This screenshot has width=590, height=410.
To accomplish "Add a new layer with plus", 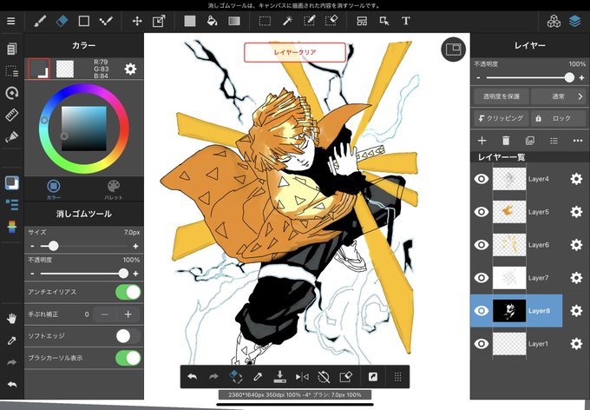I will [x=482, y=141].
